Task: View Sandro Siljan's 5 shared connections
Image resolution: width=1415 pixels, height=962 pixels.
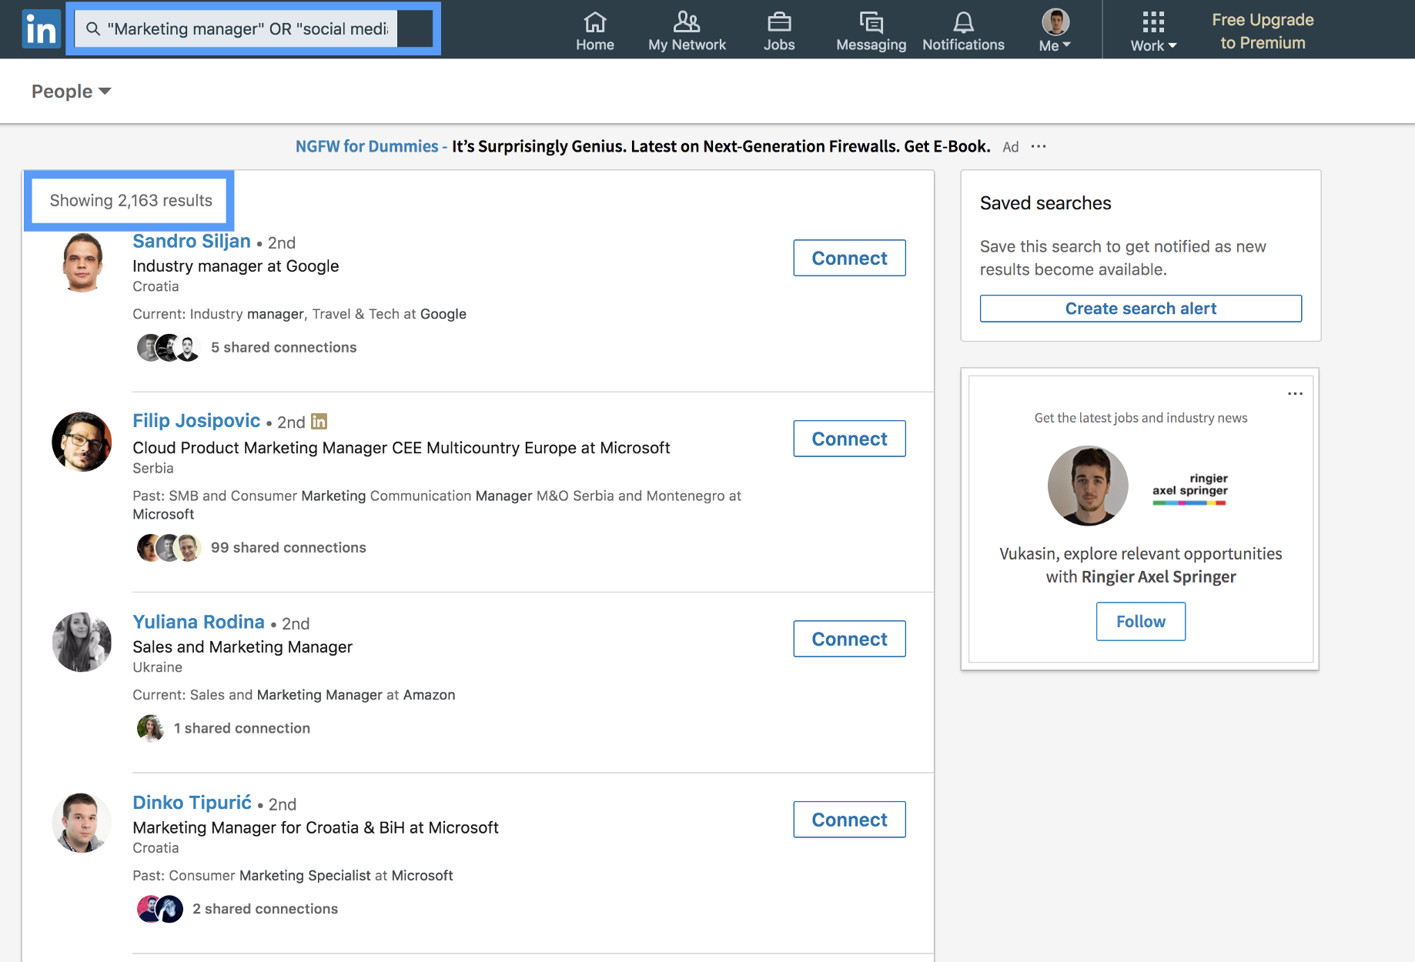Action: pyautogui.click(x=284, y=347)
